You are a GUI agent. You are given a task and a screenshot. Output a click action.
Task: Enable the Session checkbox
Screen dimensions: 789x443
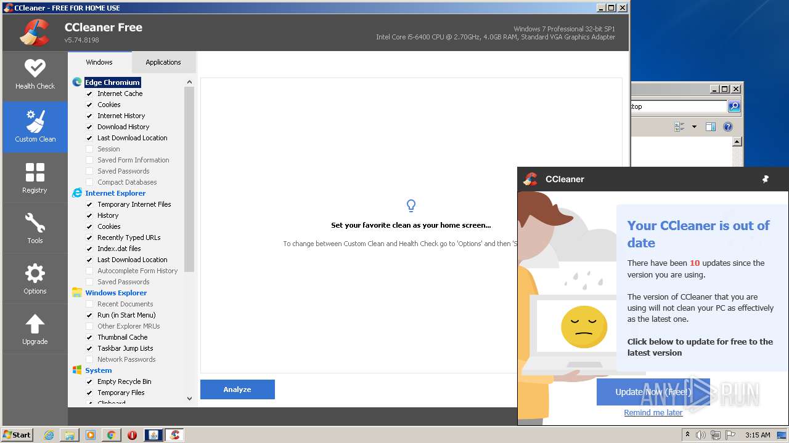click(89, 149)
